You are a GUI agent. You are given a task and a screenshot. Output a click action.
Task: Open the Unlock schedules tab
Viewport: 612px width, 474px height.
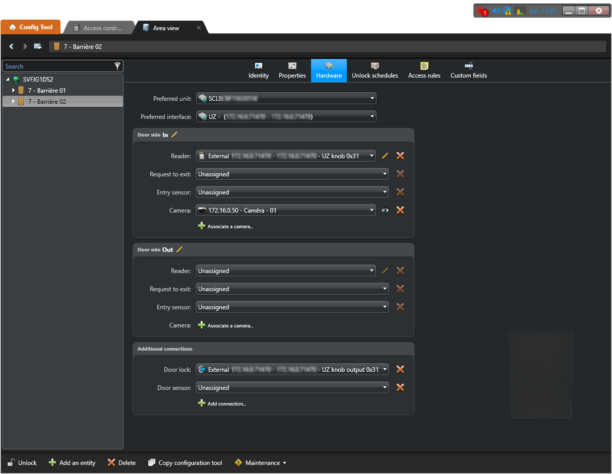coord(375,71)
